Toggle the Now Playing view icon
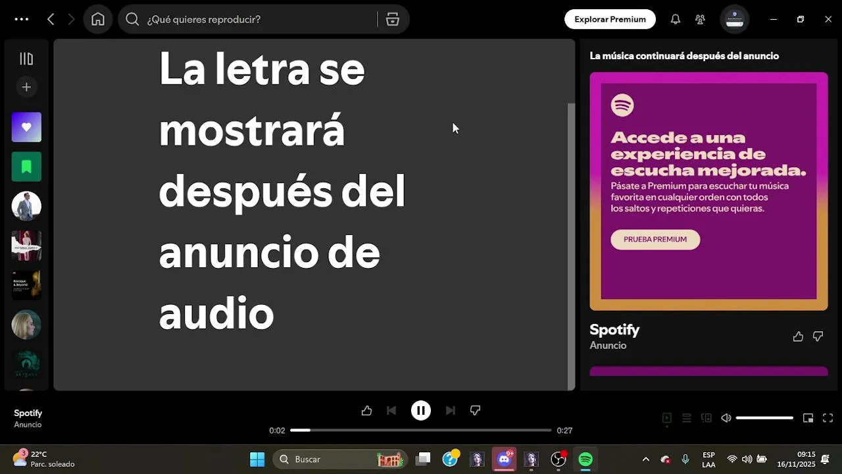Viewport: 842px width, 474px height. [666, 418]
